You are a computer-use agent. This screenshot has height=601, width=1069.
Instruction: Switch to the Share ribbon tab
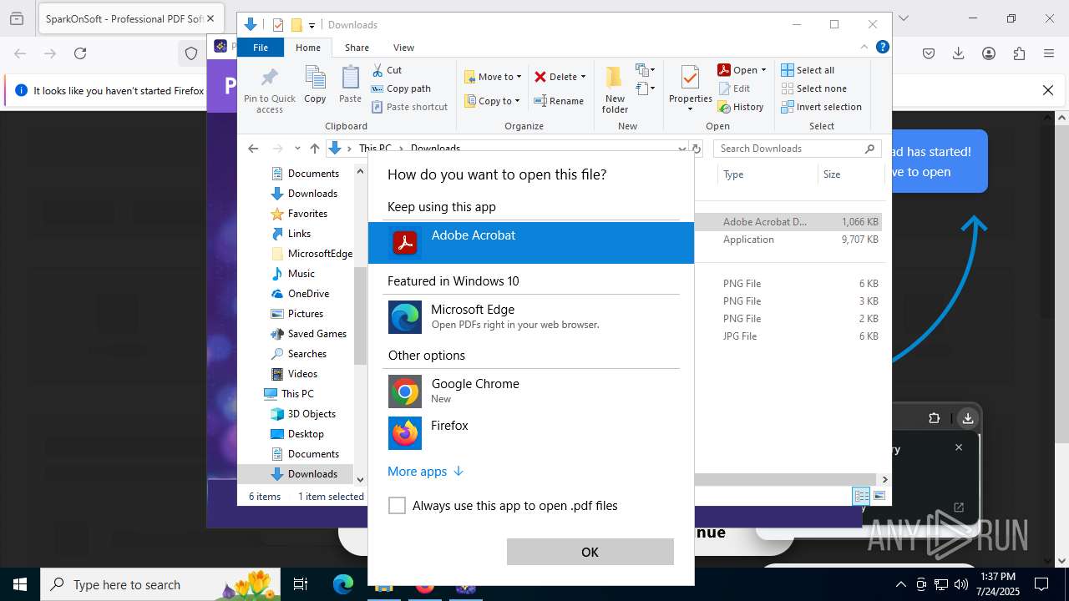(x=357, y=48)
